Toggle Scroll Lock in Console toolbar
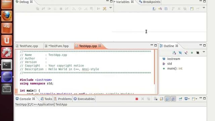Image resolution: width=215 pixels, height=121 pixels. 162,99
